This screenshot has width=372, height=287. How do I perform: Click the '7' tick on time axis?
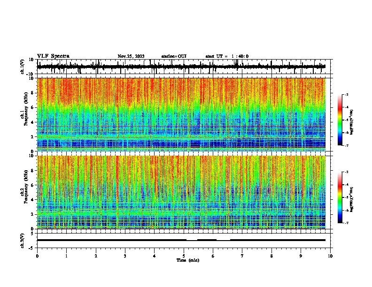242,256
